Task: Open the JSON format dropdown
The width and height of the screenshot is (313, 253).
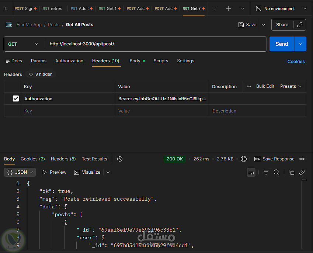Action: pyautogui.click(x=20, y=172)
